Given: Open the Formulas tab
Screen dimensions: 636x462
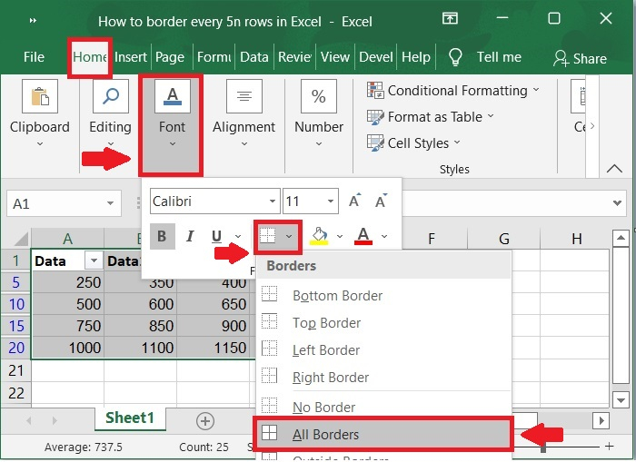Looking at the screenshot, I should coord(214,57).
